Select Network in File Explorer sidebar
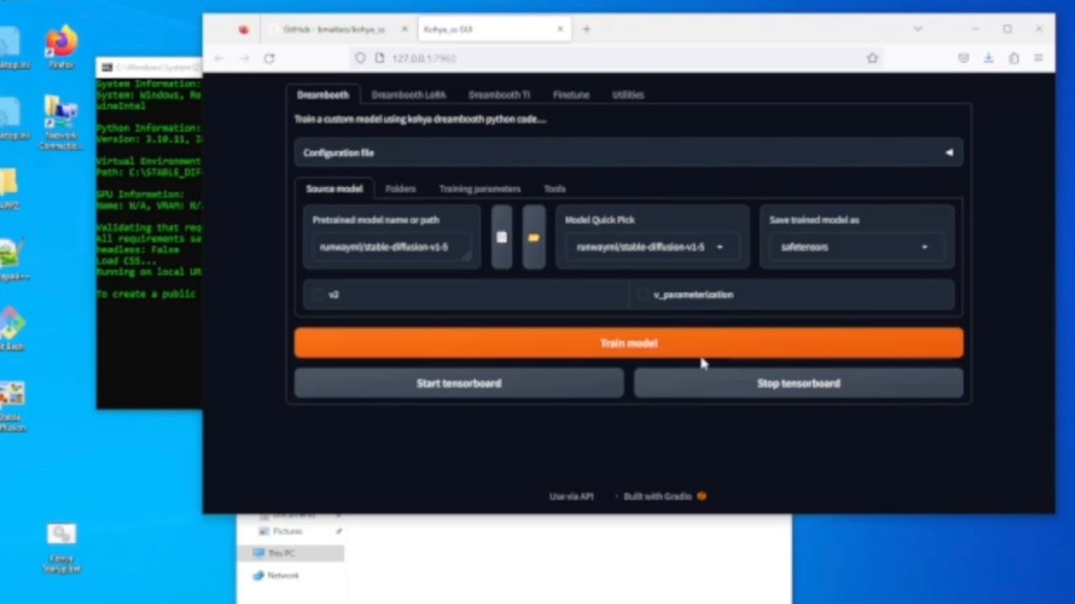 tap(283, 575)
